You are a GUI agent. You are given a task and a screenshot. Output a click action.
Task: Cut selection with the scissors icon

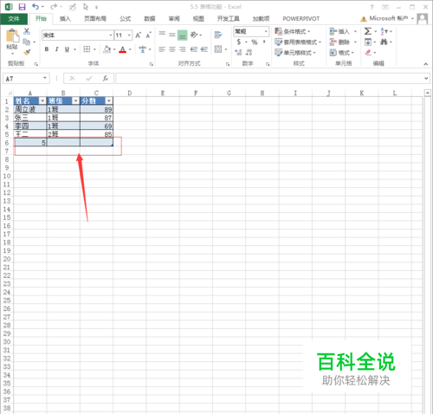(x=27, y=31)
